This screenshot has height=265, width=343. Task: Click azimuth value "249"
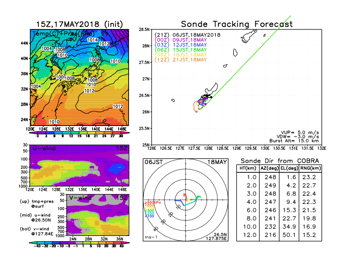[x=270, y=185]
